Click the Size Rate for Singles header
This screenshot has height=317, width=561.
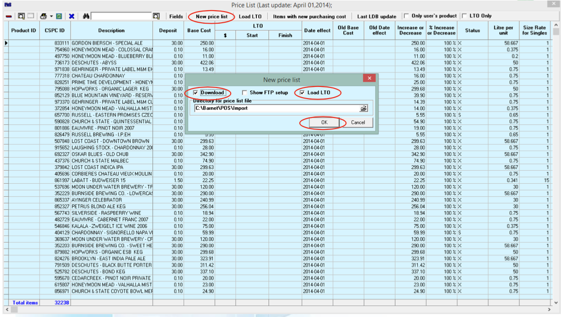(x=534, y=30)
